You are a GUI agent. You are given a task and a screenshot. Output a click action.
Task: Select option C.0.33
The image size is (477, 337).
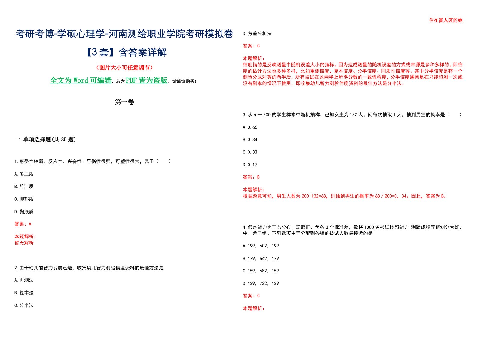point(250,152)
